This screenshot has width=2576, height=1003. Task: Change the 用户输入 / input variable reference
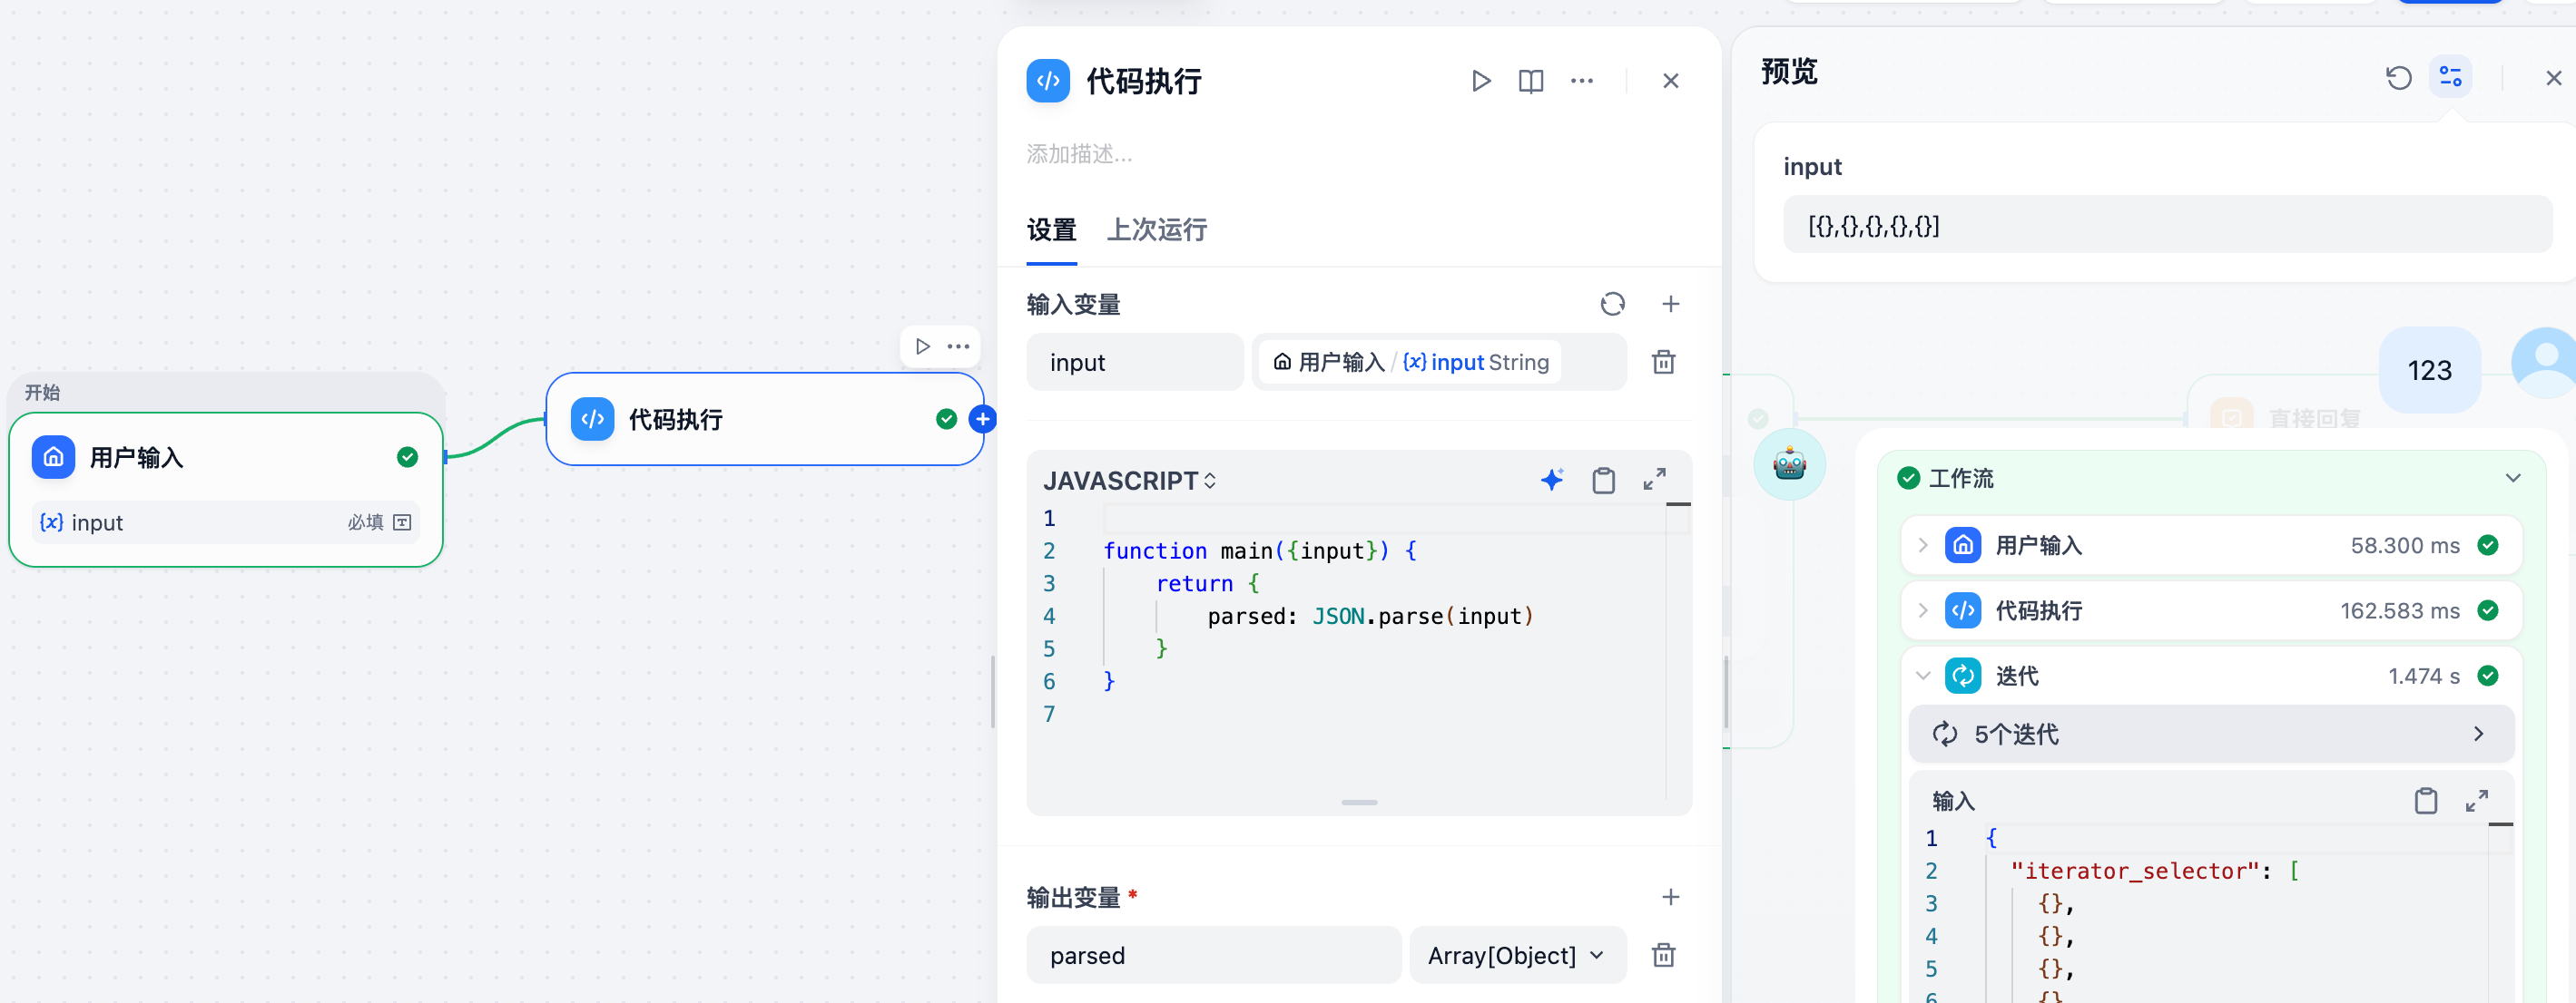pos(1438,363)
